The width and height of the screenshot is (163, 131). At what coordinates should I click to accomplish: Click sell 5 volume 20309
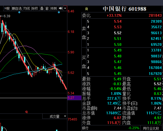[x=156, y=21]
